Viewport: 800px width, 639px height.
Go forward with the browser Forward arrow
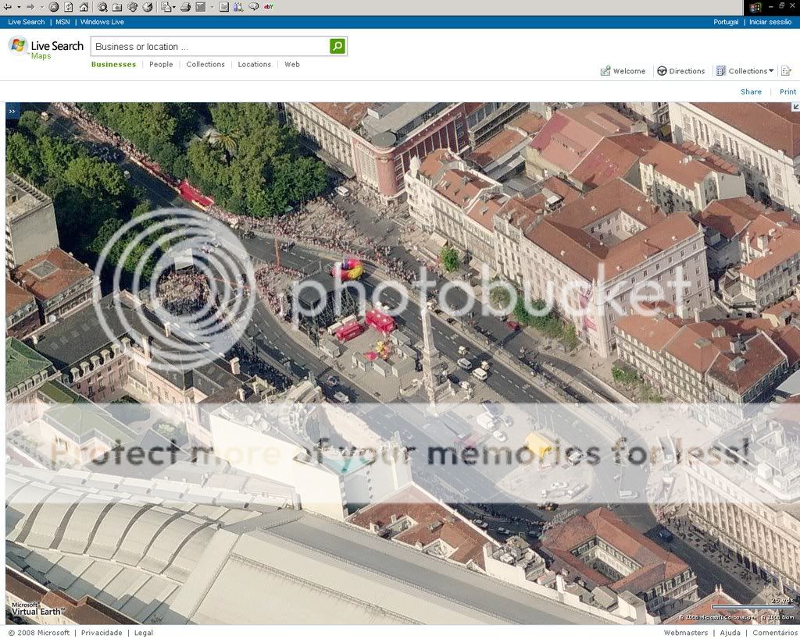pos(30,7)
